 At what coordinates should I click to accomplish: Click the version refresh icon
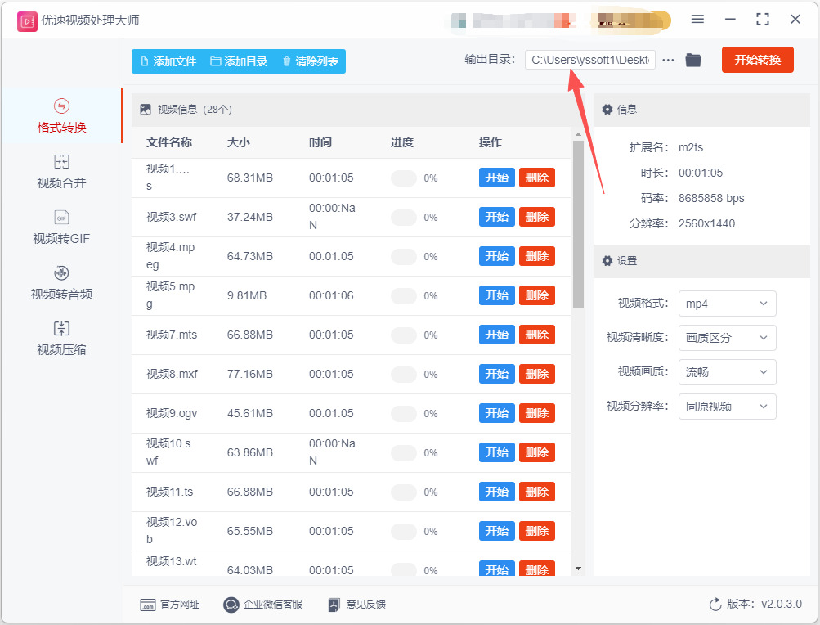[715, 605]
